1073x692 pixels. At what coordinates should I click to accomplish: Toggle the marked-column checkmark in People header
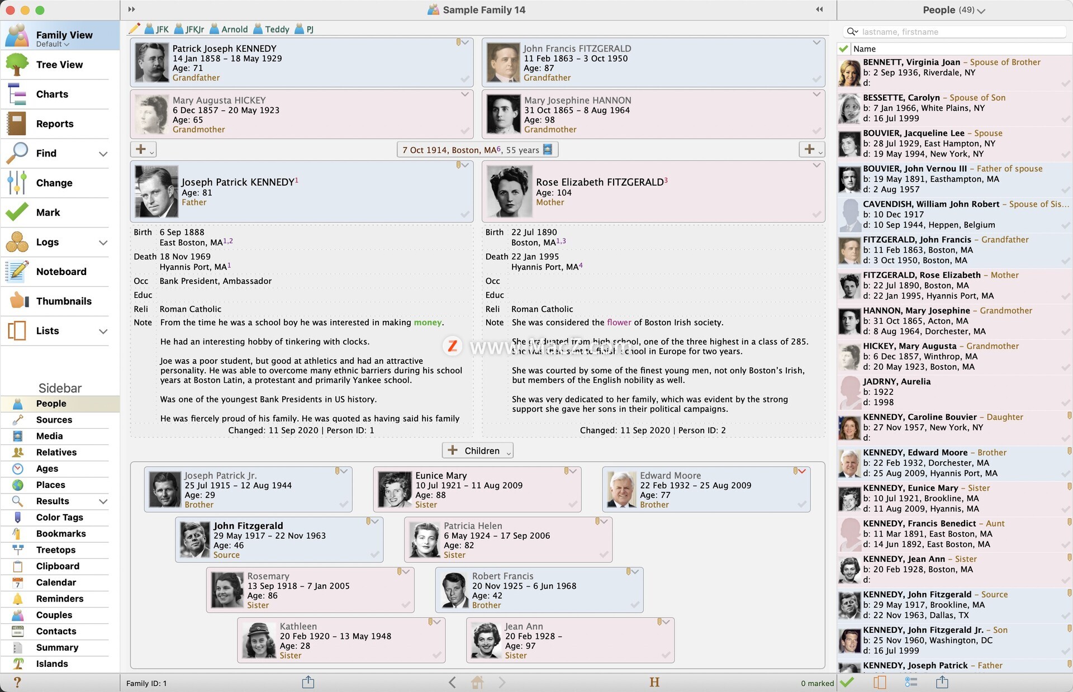844,49
